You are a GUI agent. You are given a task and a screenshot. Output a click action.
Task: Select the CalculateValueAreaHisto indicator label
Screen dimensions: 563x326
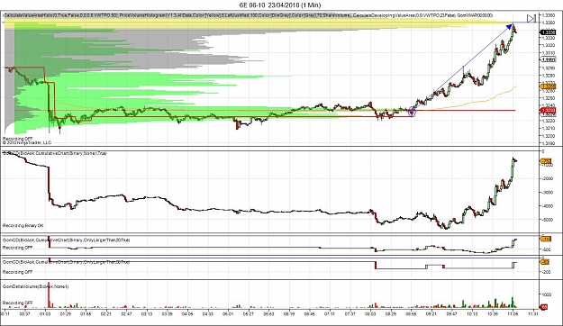(60, 15)
